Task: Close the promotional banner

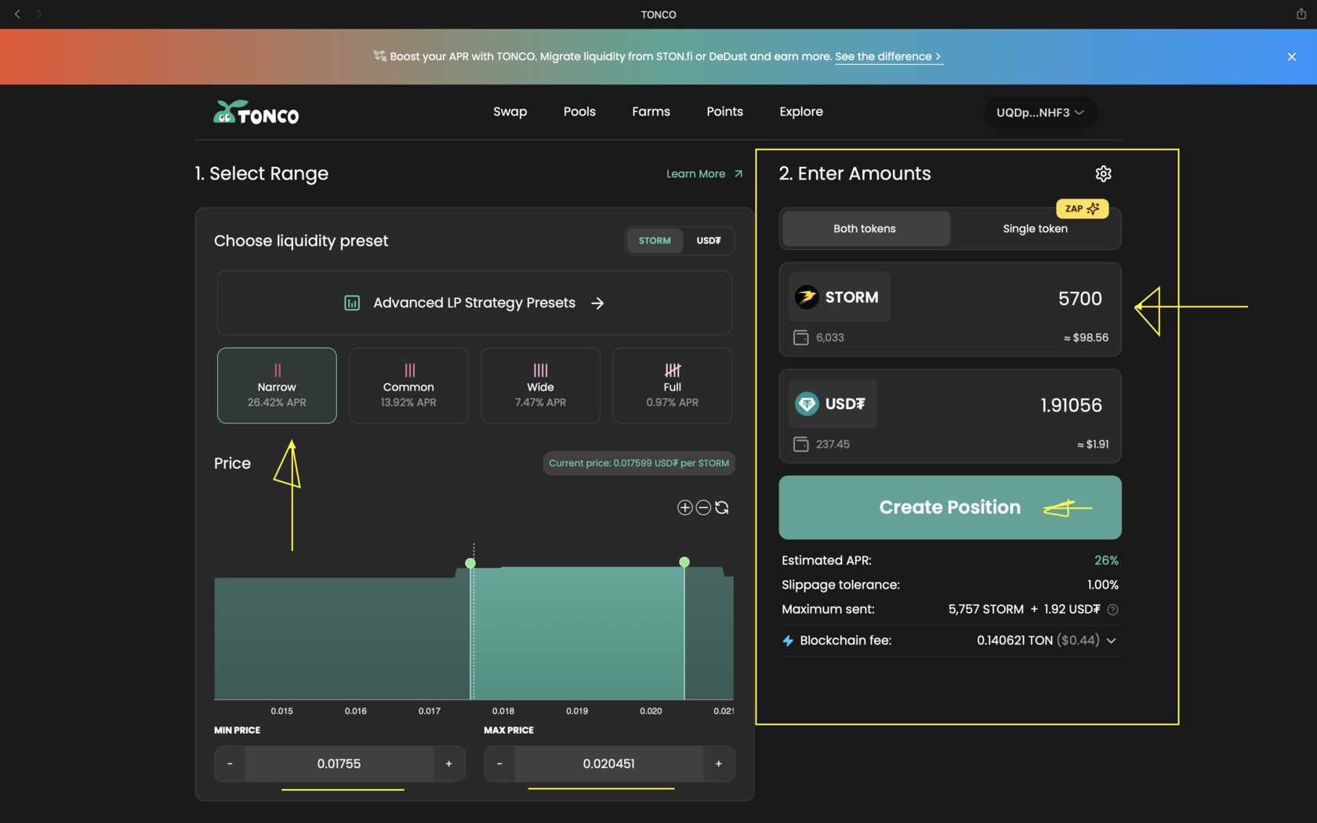Action: (1291, 56)
